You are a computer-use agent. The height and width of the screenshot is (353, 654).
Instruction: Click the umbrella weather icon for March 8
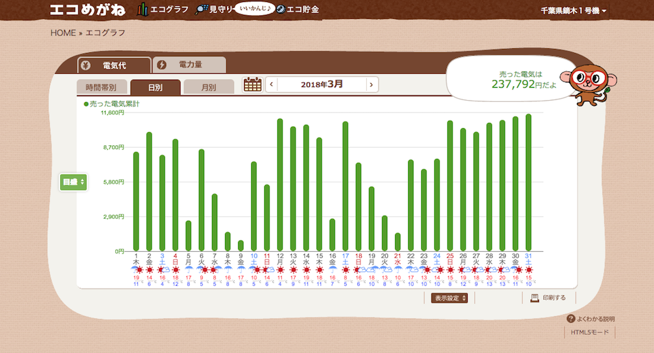(228, 270)
